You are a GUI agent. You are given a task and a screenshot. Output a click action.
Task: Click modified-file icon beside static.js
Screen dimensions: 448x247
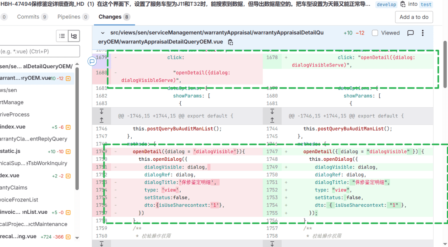(x=68, y=151)
